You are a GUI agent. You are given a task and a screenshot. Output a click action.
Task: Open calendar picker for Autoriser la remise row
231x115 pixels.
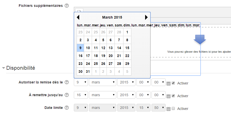pos(168,83)
